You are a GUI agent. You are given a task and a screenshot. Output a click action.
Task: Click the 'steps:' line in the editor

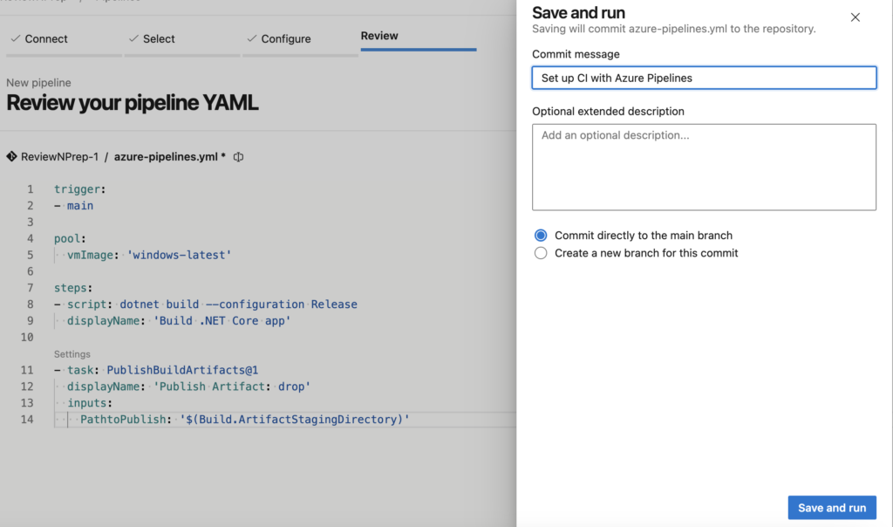pyautogui.click(x=73, y=288)
